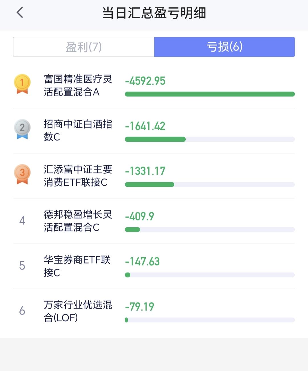This screenshot has width=308, height=371.
Task: Select the 亏损(6) tab
Action: click(x=224, y=47)
